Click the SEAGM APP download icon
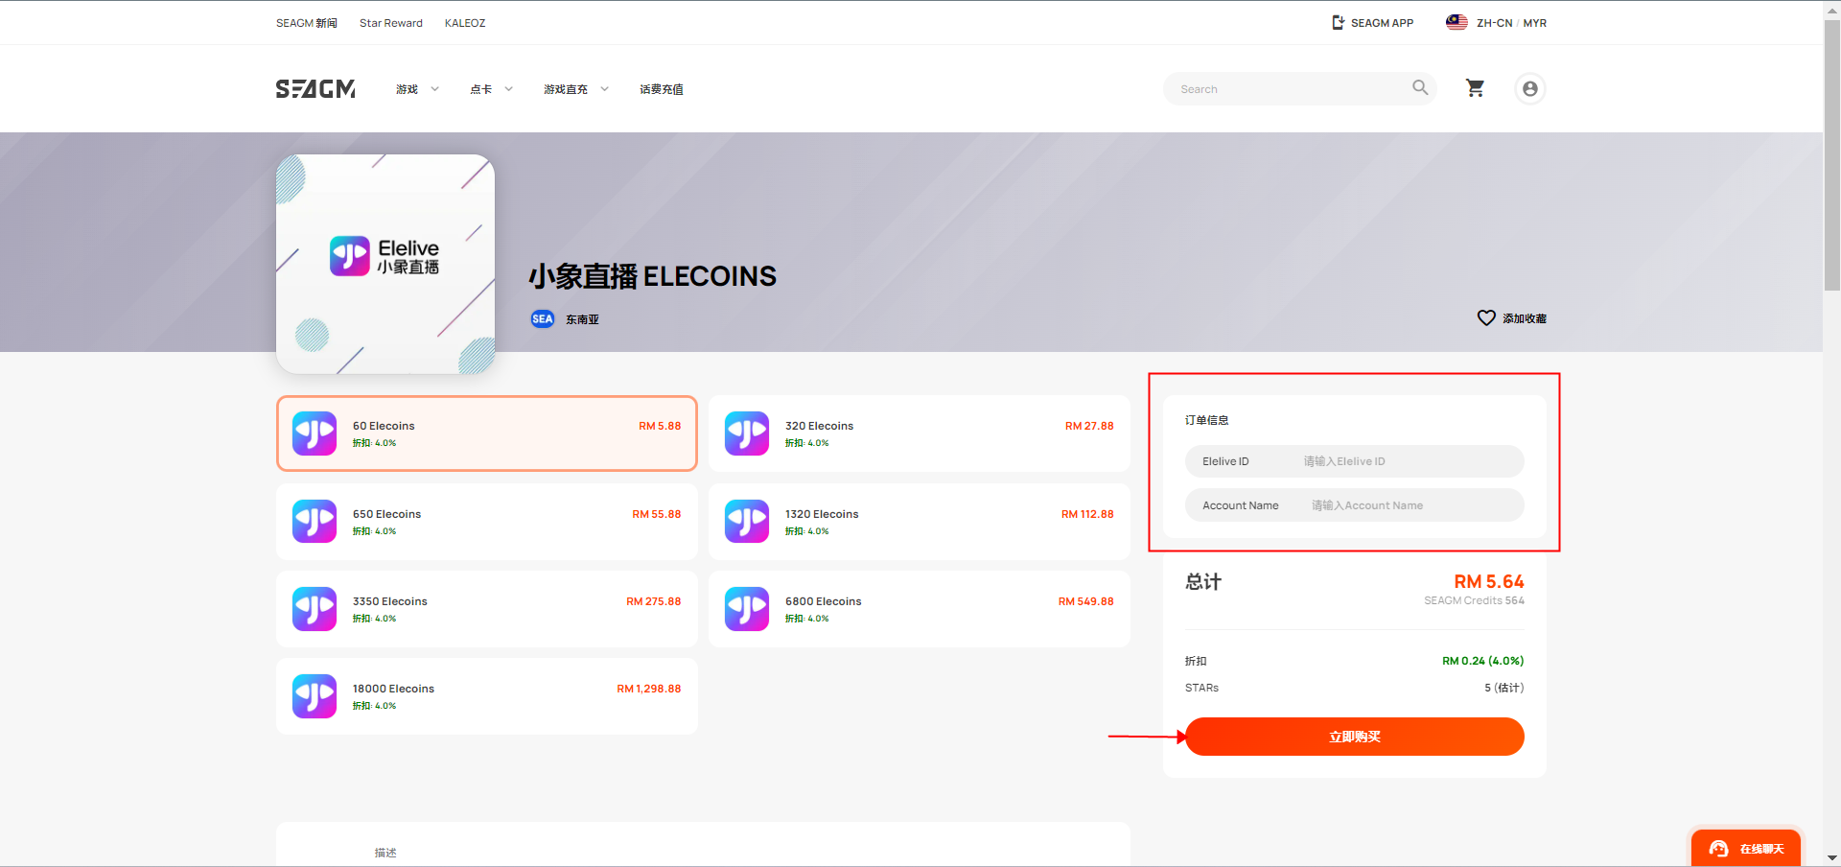The width and height of the screenshot is (1841, 867). 1339,22
